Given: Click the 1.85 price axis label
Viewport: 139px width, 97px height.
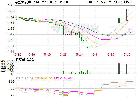Looking at the screenshot, I should (x=11, y=11).
